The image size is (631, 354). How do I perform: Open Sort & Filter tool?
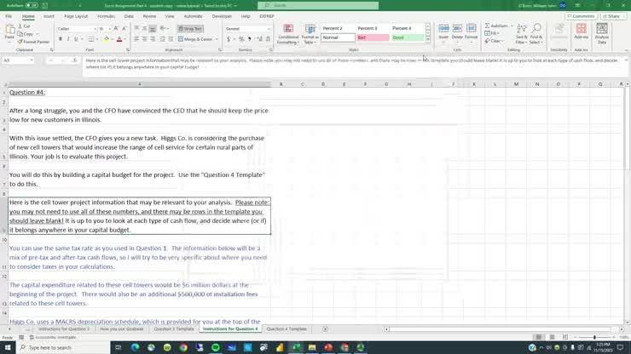point(521,32)
